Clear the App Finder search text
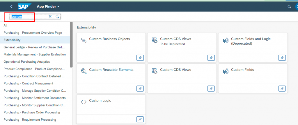Image resolution: width=298 pixels, height=125 pixels. point(50,17)
